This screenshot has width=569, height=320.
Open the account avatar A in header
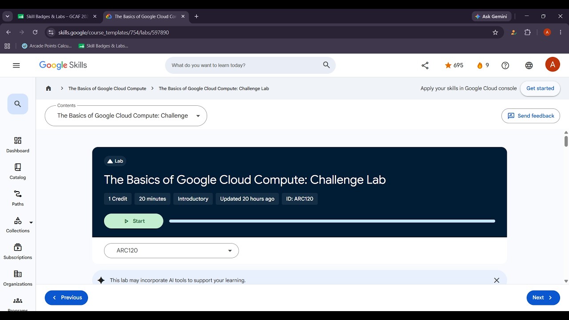click(x=553, y=65)
